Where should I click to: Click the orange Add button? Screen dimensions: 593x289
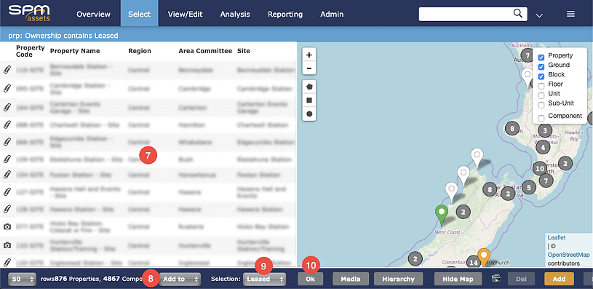pyautogui.click(x=559, y=279)
